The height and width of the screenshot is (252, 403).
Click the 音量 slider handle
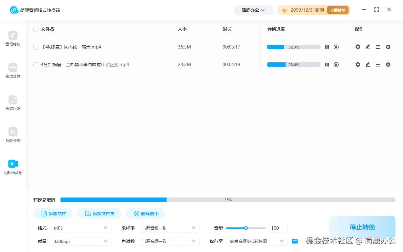tap(246, 228)
